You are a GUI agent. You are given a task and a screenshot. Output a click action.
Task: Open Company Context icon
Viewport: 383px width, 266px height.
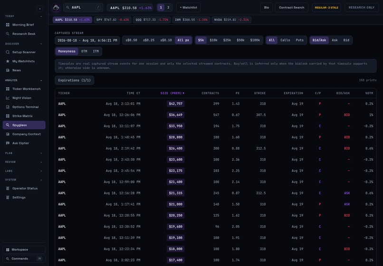[8, 134]
